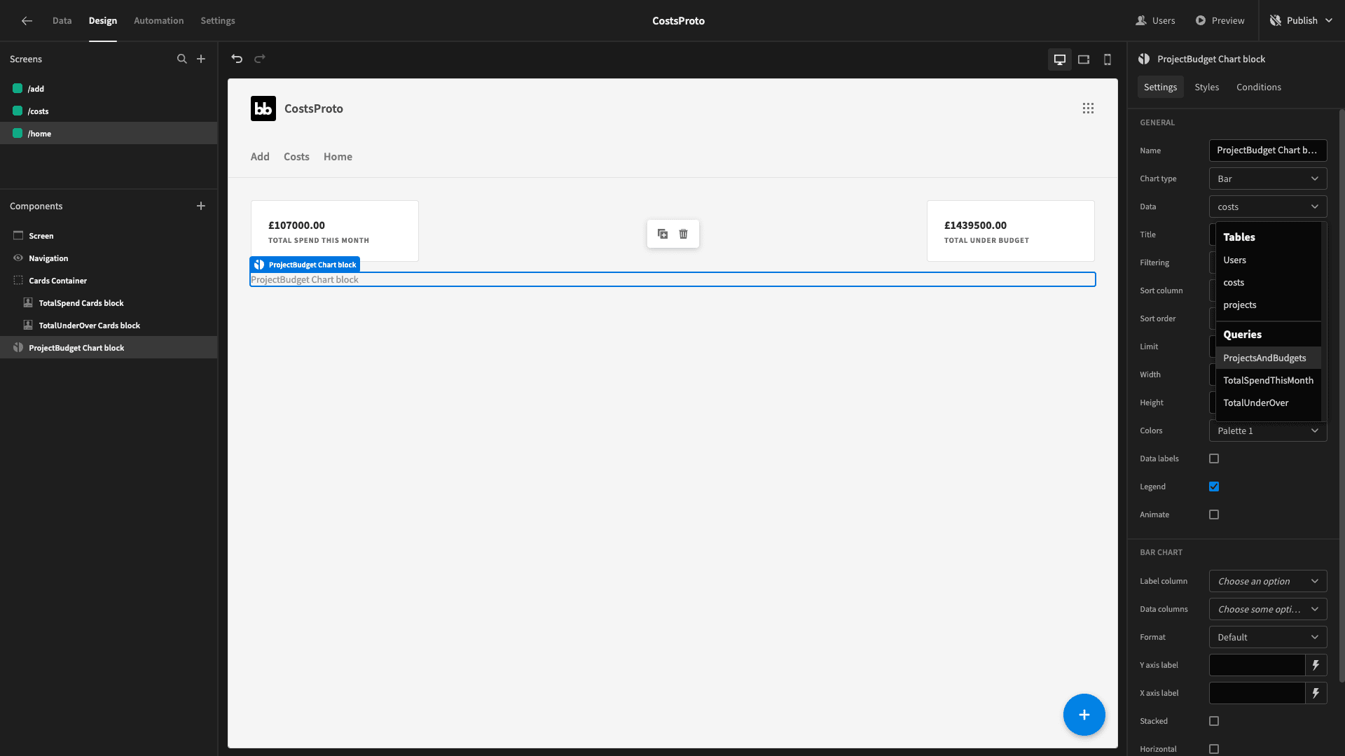
Task: Add a new screen with plus icon
Action: tap(201, 59)
